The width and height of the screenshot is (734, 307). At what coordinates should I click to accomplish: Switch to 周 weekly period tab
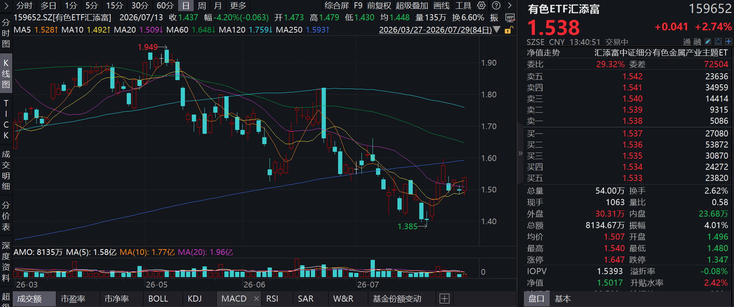(202, 6)
